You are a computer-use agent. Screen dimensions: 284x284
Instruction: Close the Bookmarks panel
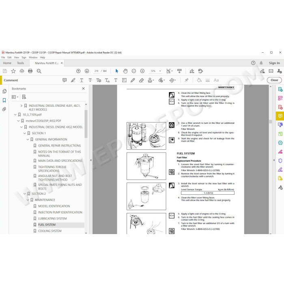83,88
